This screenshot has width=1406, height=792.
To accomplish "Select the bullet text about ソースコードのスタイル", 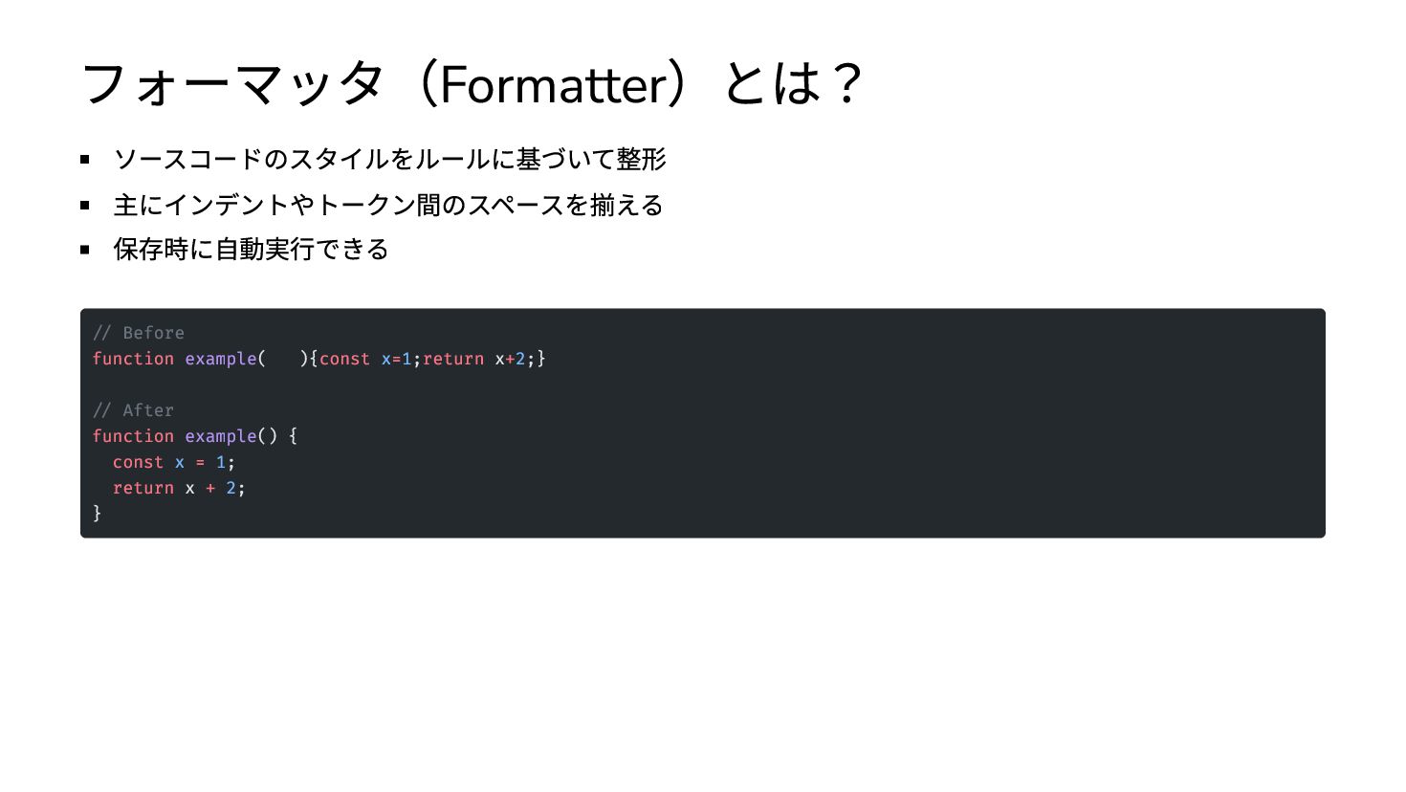I will tap(389, 159).
